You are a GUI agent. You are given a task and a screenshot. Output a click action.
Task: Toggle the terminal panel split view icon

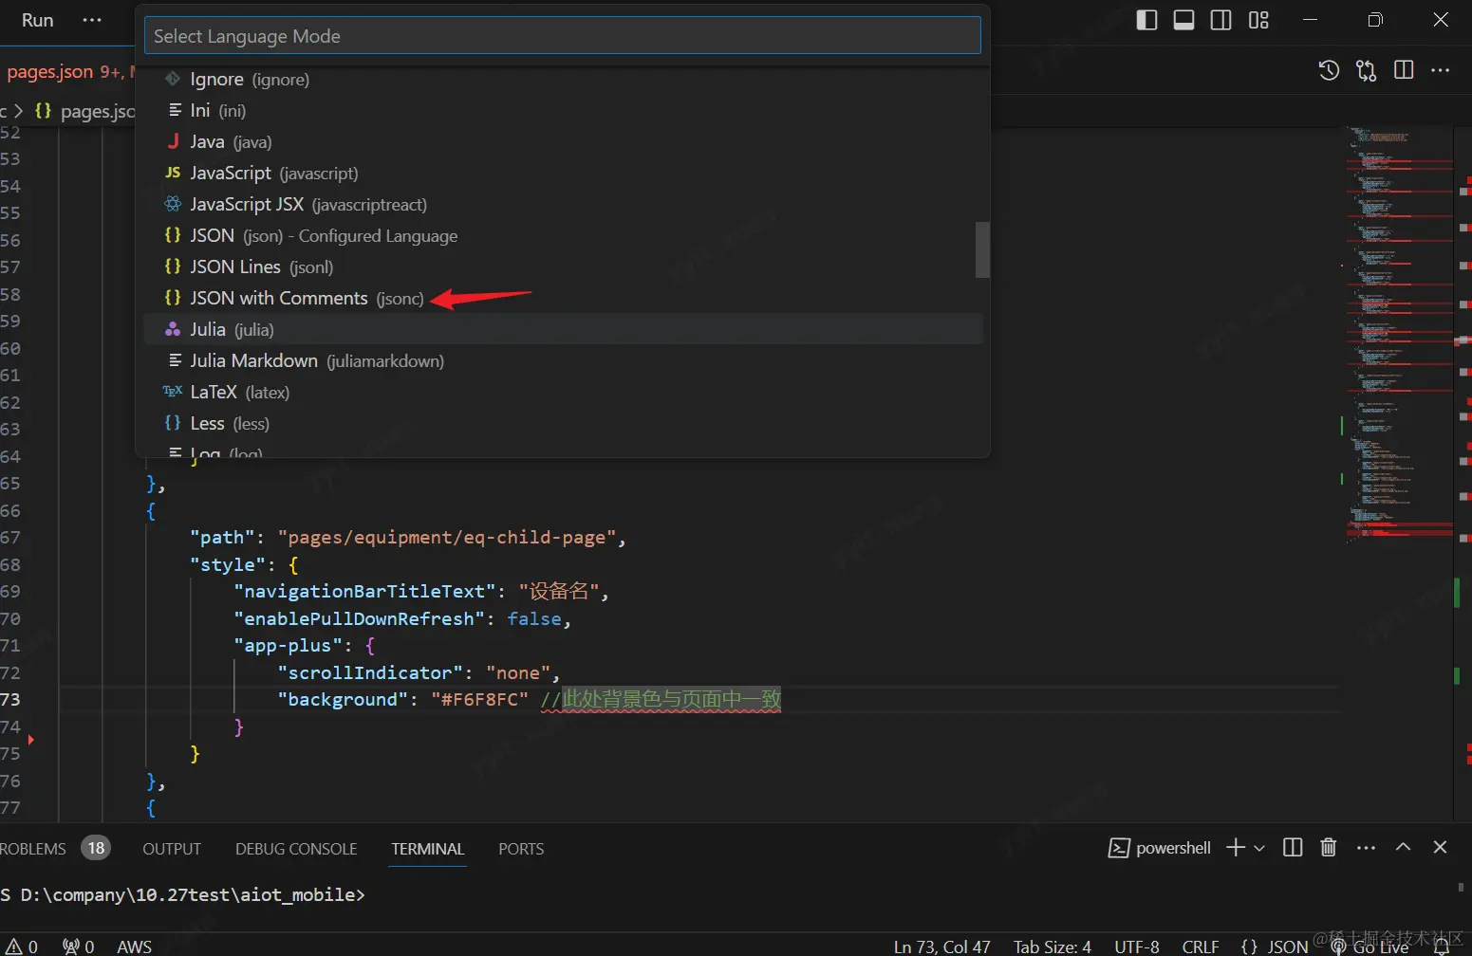coord(1292,848)
